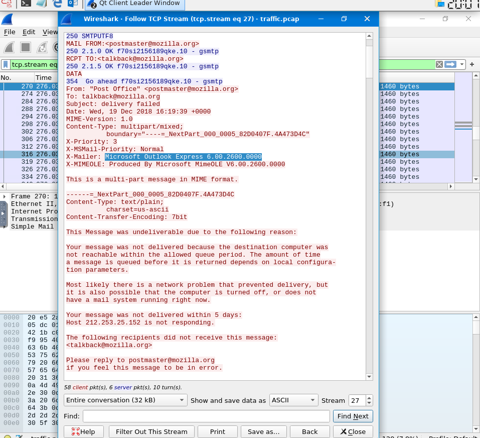
Task: Click the Find Next button
Action: [x=353, y=416]
